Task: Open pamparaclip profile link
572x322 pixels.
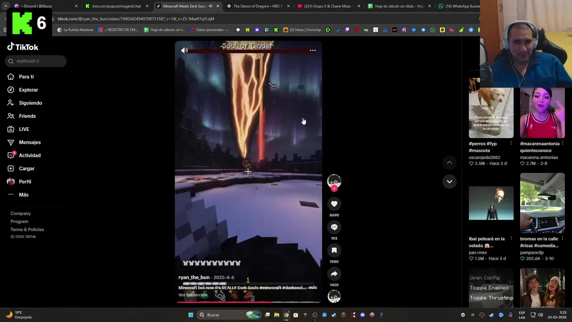Action: pyautogui.click(x=532, y=253)
